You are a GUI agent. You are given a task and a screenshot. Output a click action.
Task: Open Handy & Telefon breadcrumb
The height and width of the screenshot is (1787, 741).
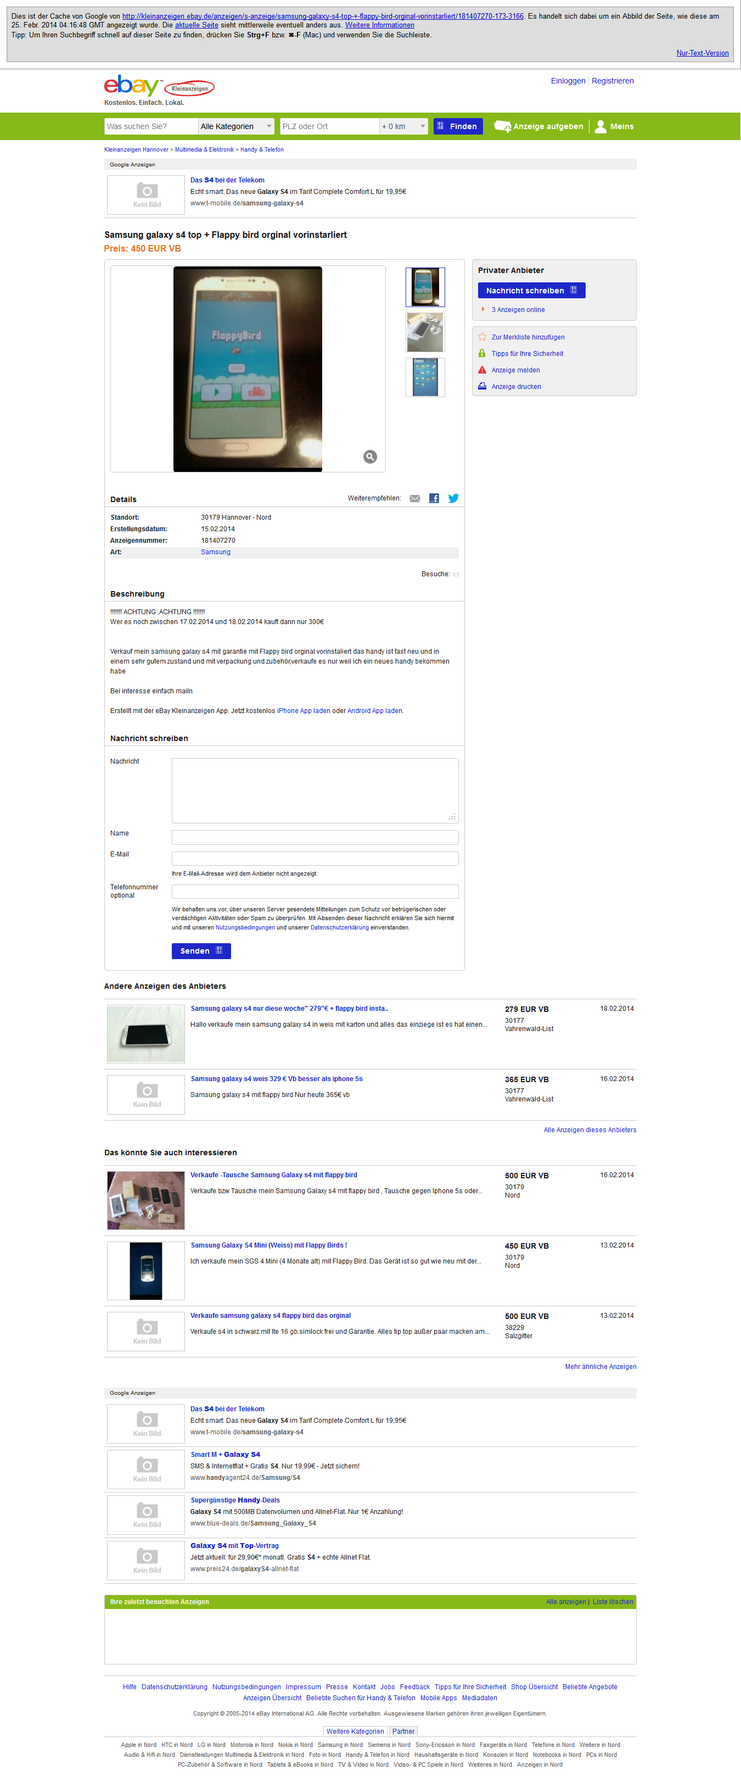point(262,150)
